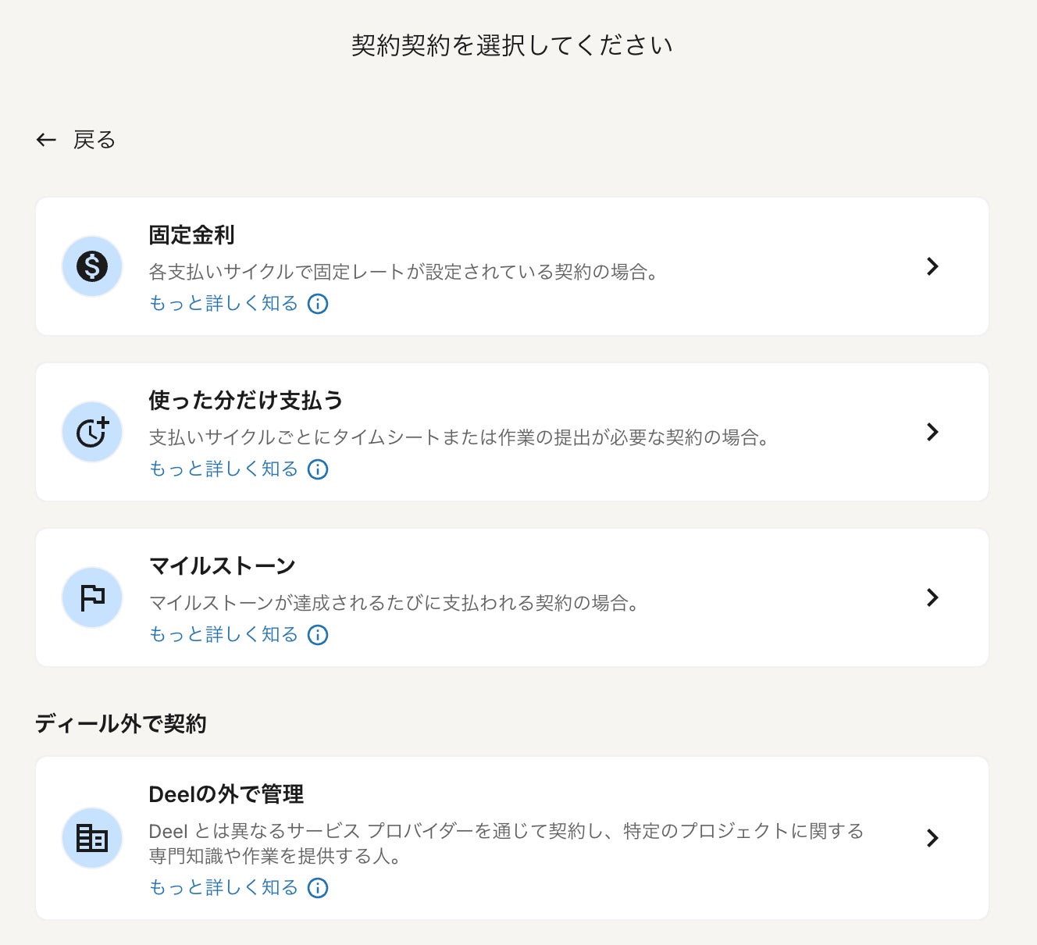Open Deelの外で管理 using its right chevron

point(932,838)
